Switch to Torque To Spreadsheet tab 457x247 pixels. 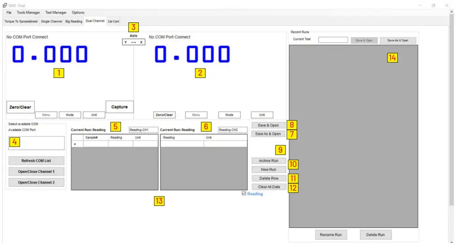pyautogui.click(x=21, y=21)
